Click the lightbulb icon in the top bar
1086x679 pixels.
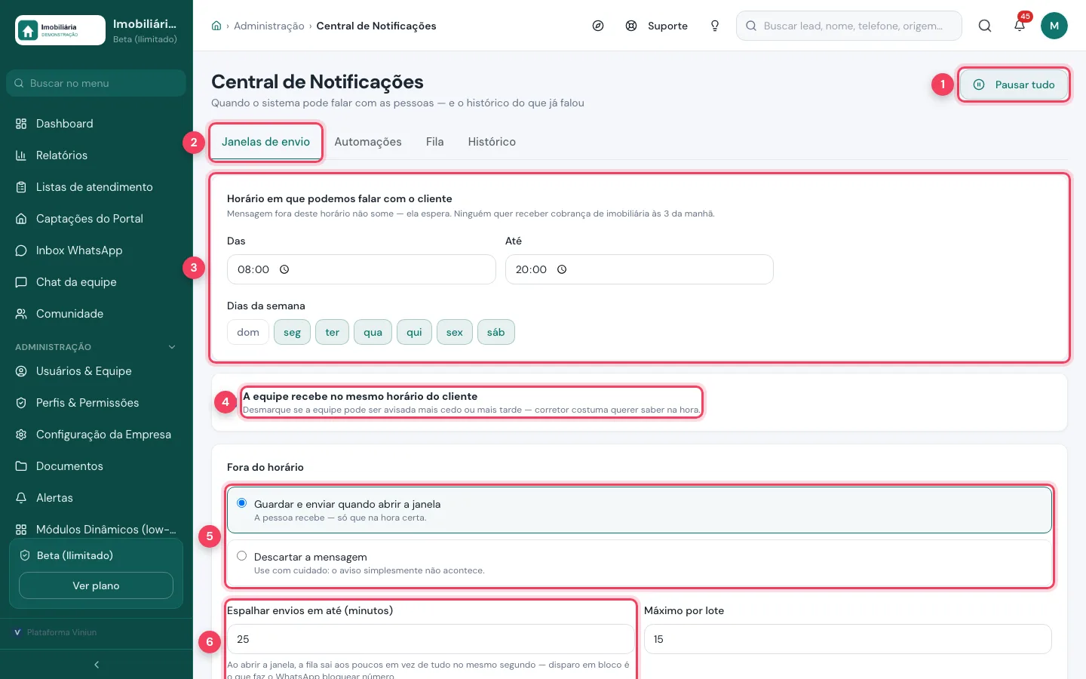715,26
